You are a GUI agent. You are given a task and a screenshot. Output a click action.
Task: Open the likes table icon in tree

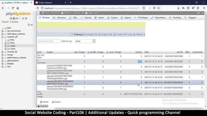(x=8, y=43)
